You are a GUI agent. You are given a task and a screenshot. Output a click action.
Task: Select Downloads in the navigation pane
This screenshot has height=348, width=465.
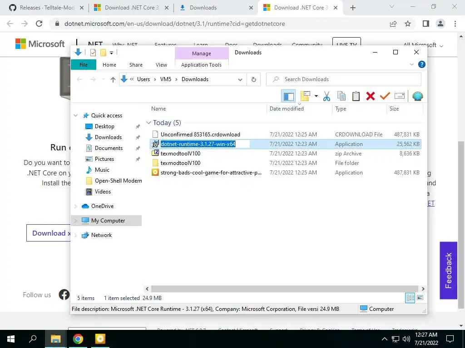coord(108,137)
